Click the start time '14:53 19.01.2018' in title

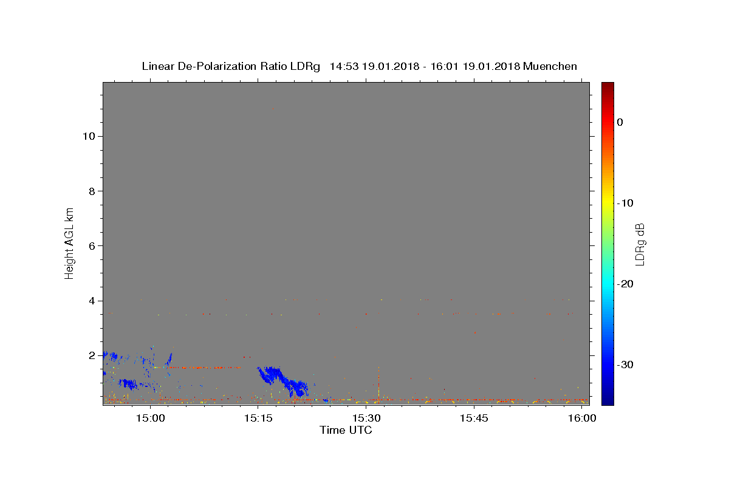[374, 66]
